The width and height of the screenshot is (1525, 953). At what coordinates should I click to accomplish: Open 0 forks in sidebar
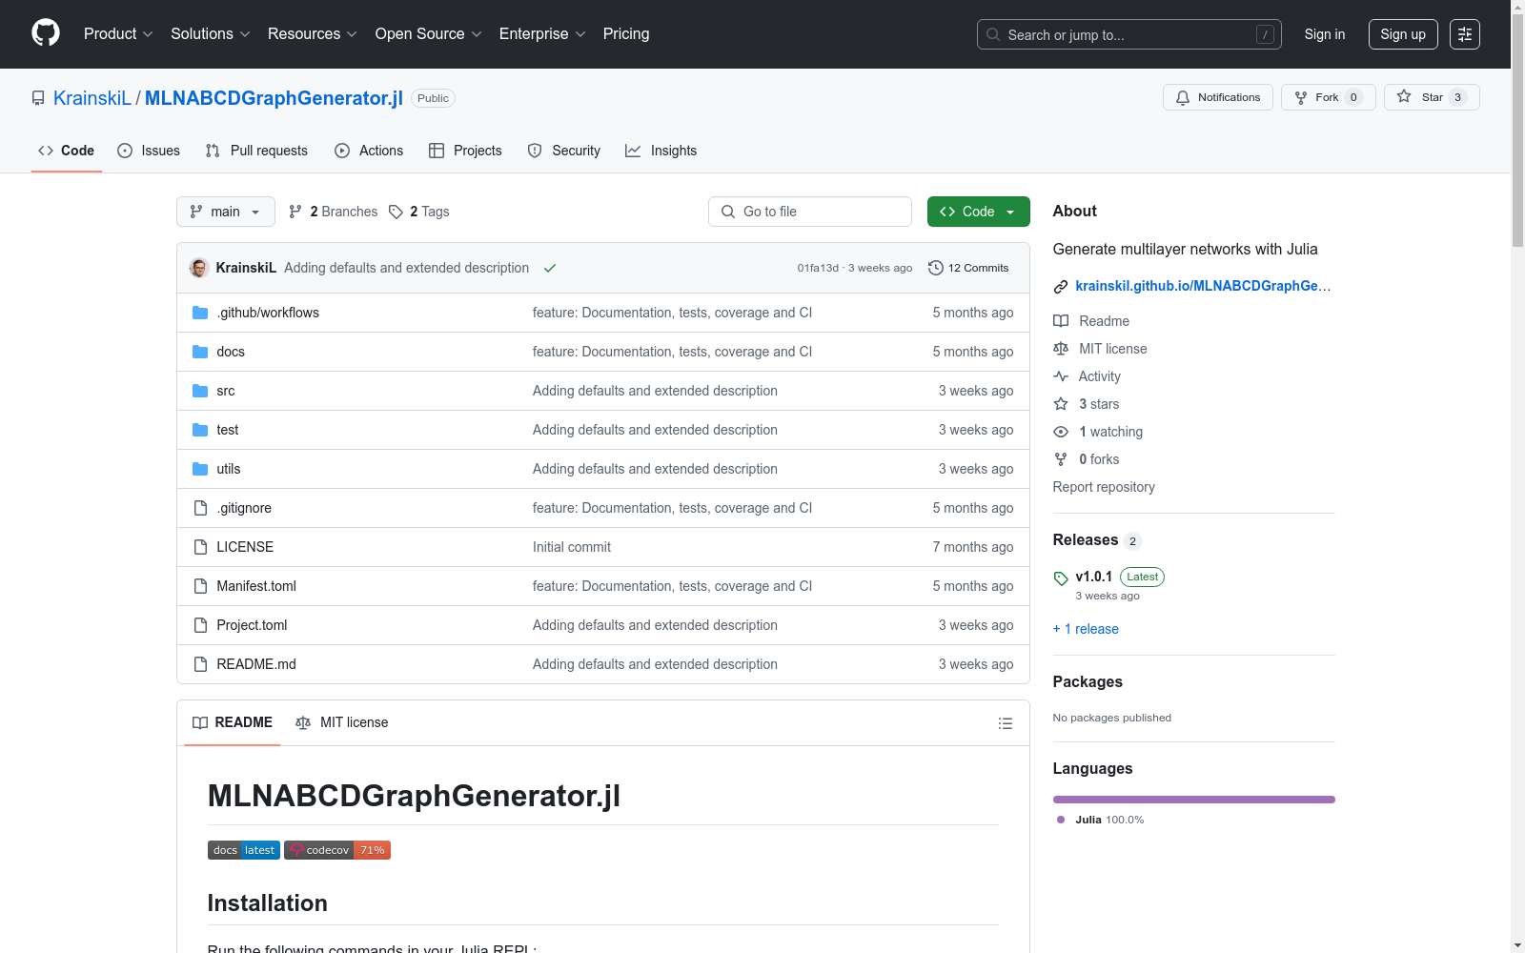pos(1087,459)
